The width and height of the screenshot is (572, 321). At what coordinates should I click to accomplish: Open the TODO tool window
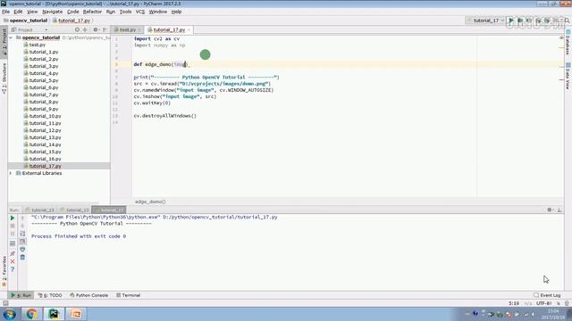point(50,295)
